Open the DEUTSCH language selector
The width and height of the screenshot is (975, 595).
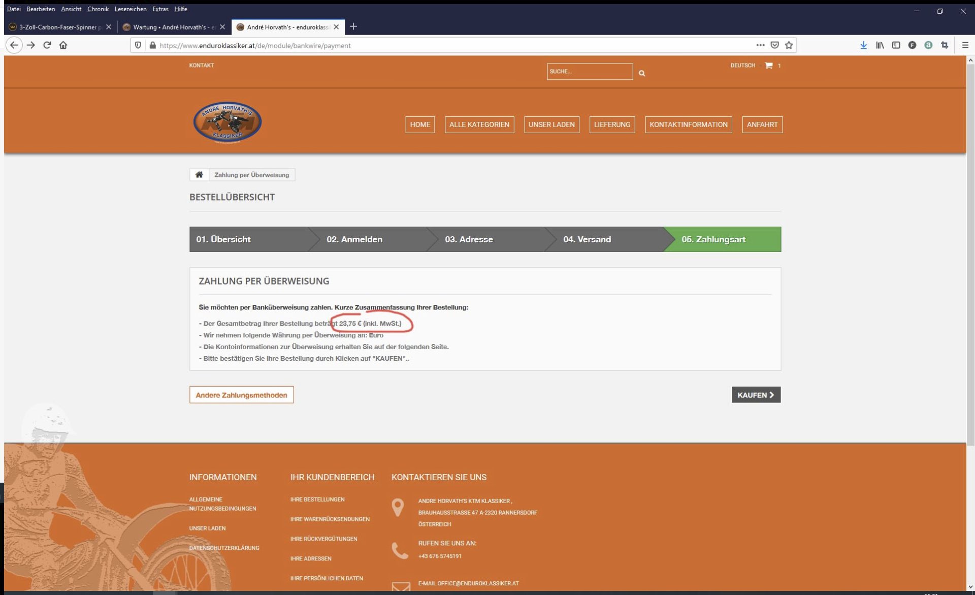(x=742, y=66)
